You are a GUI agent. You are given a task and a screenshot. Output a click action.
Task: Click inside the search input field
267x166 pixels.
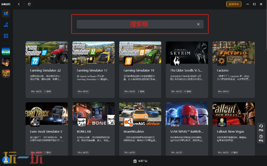point(140,24)
